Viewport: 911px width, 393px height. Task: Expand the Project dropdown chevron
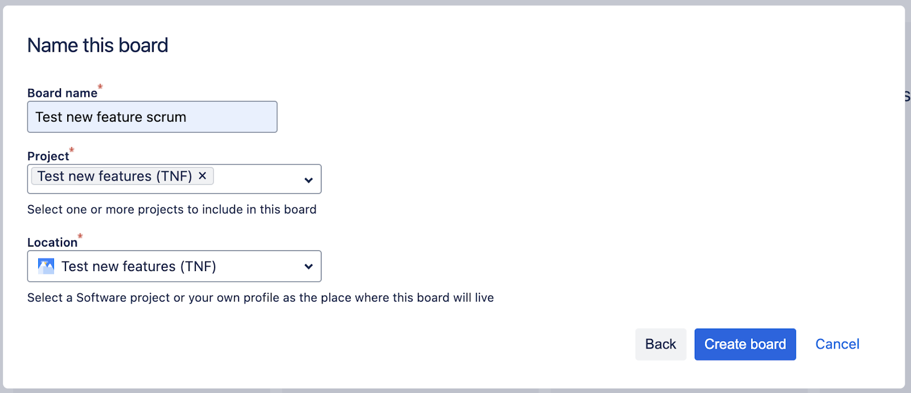[309, 180]
